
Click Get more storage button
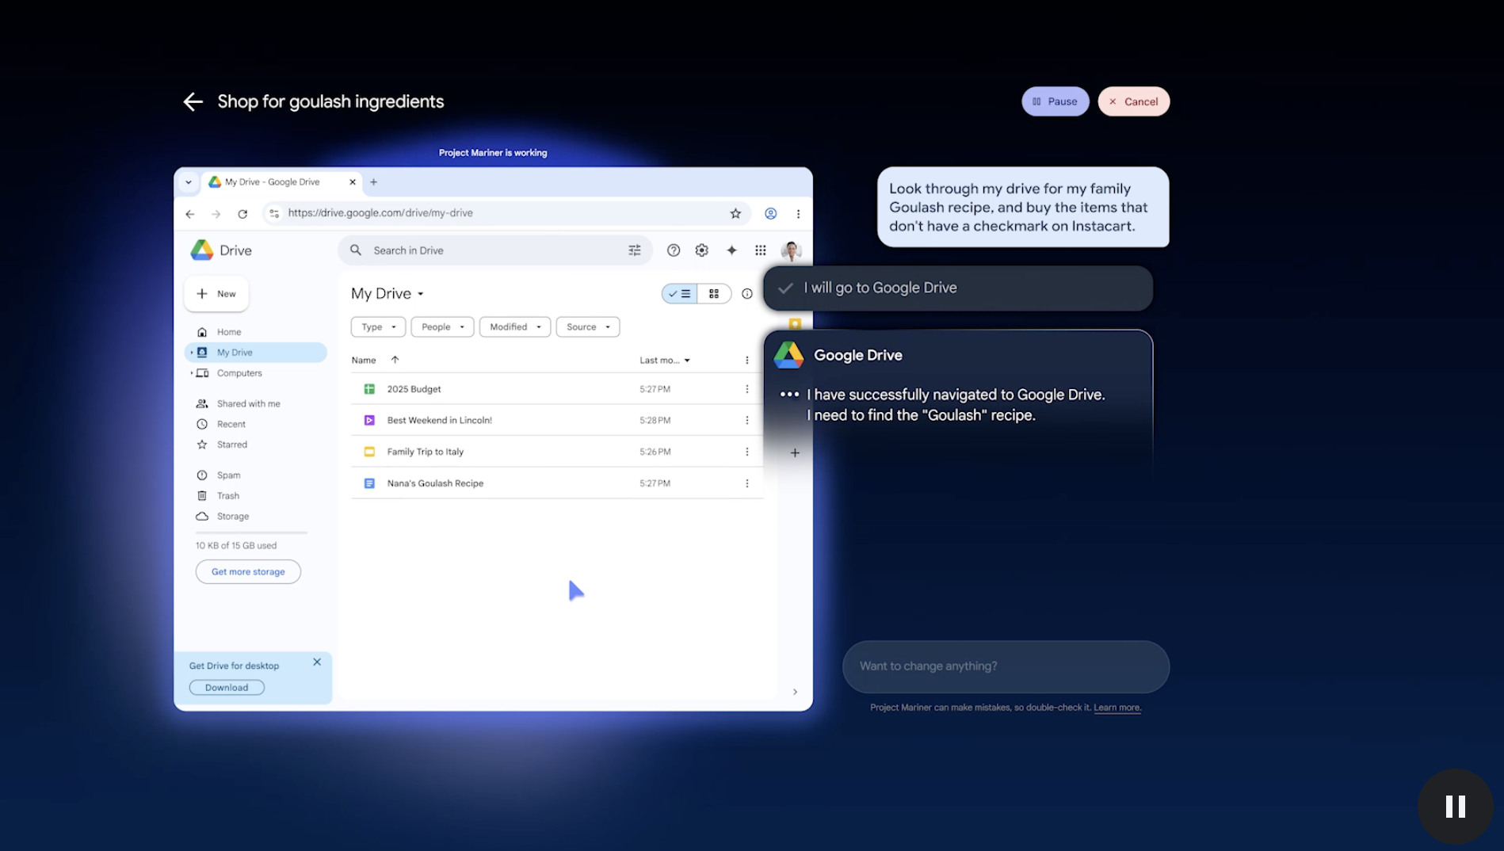(248, 572)
